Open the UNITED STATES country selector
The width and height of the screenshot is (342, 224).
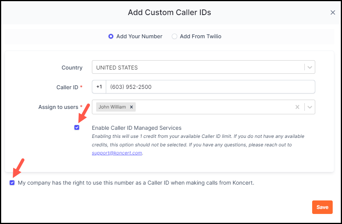[x=204, y=67]
